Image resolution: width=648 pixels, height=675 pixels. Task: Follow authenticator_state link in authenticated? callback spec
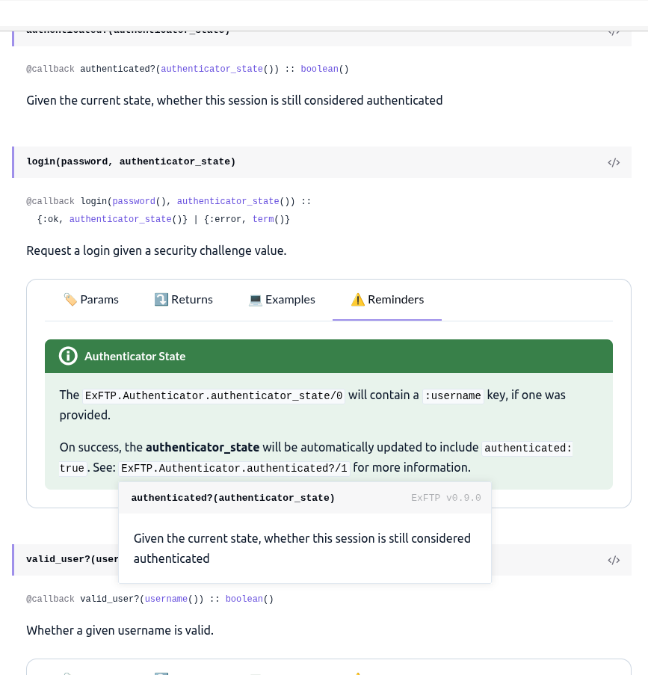click(212, 69)
